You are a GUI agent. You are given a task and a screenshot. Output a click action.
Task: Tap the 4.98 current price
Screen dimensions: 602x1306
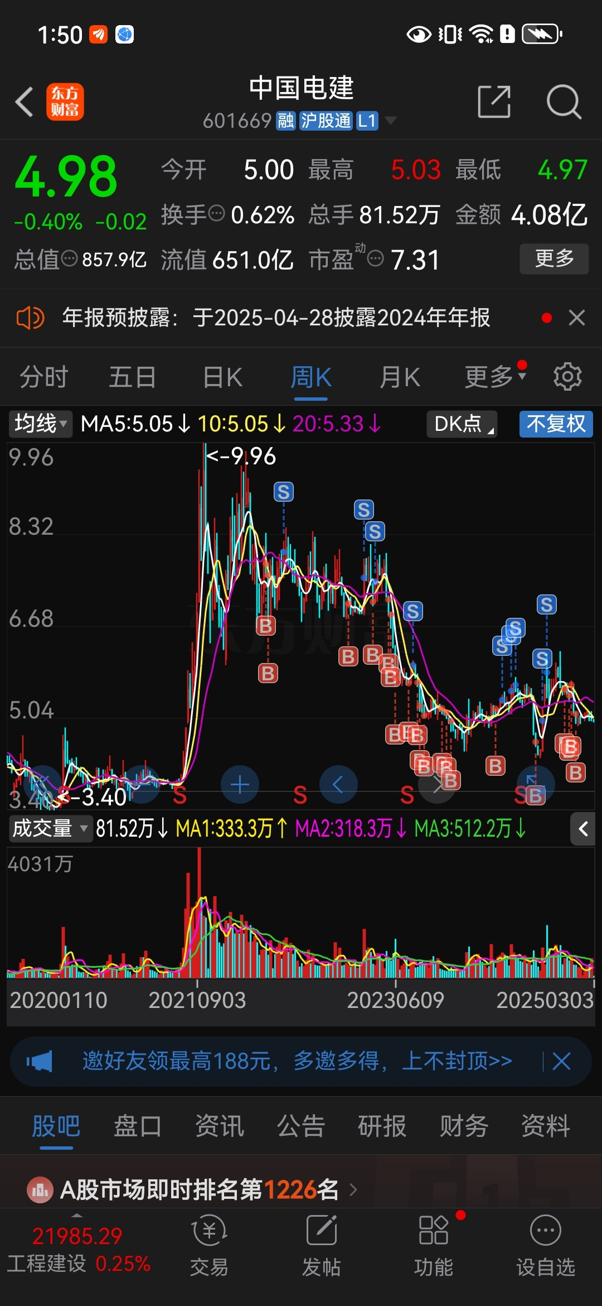pos(66,177)
